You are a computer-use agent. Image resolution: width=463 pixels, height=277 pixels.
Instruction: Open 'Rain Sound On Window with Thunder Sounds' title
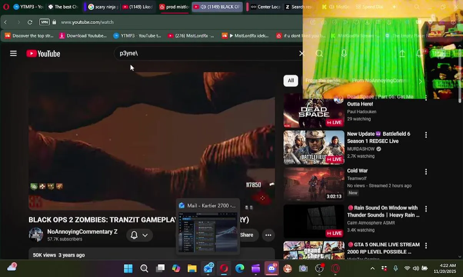click(x=383, y=211)
